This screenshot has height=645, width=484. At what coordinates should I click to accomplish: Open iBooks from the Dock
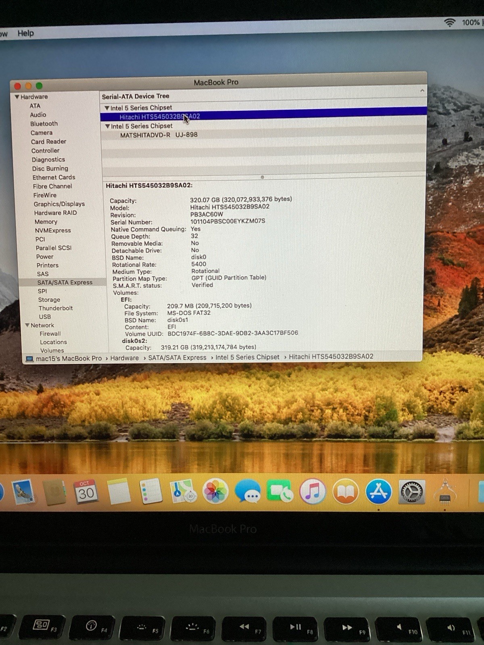[x=346, y=491]
